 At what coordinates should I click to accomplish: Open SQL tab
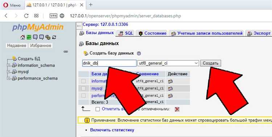point(125,33)
